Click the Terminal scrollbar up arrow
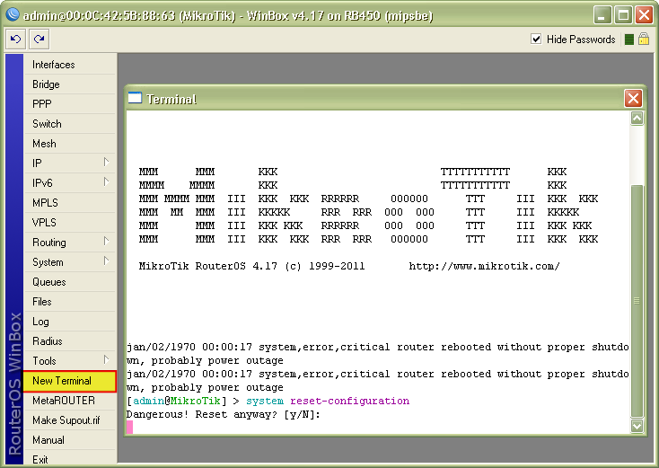This screenshot has width=659, height=468. point(637,119)
